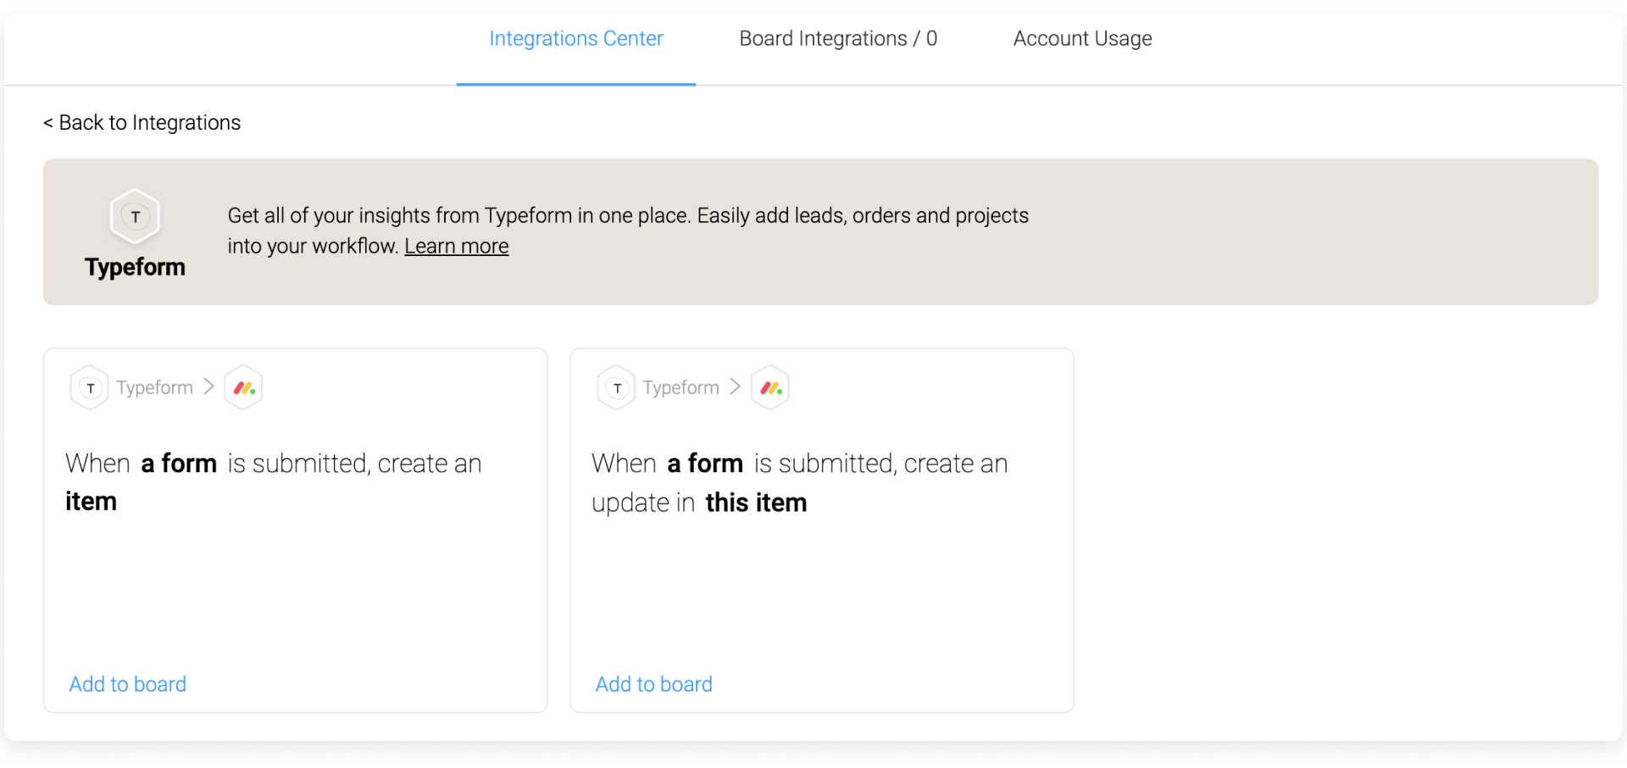Click chevron arrow in create update card header
The image size is (1627, 768).
point(735,387)
